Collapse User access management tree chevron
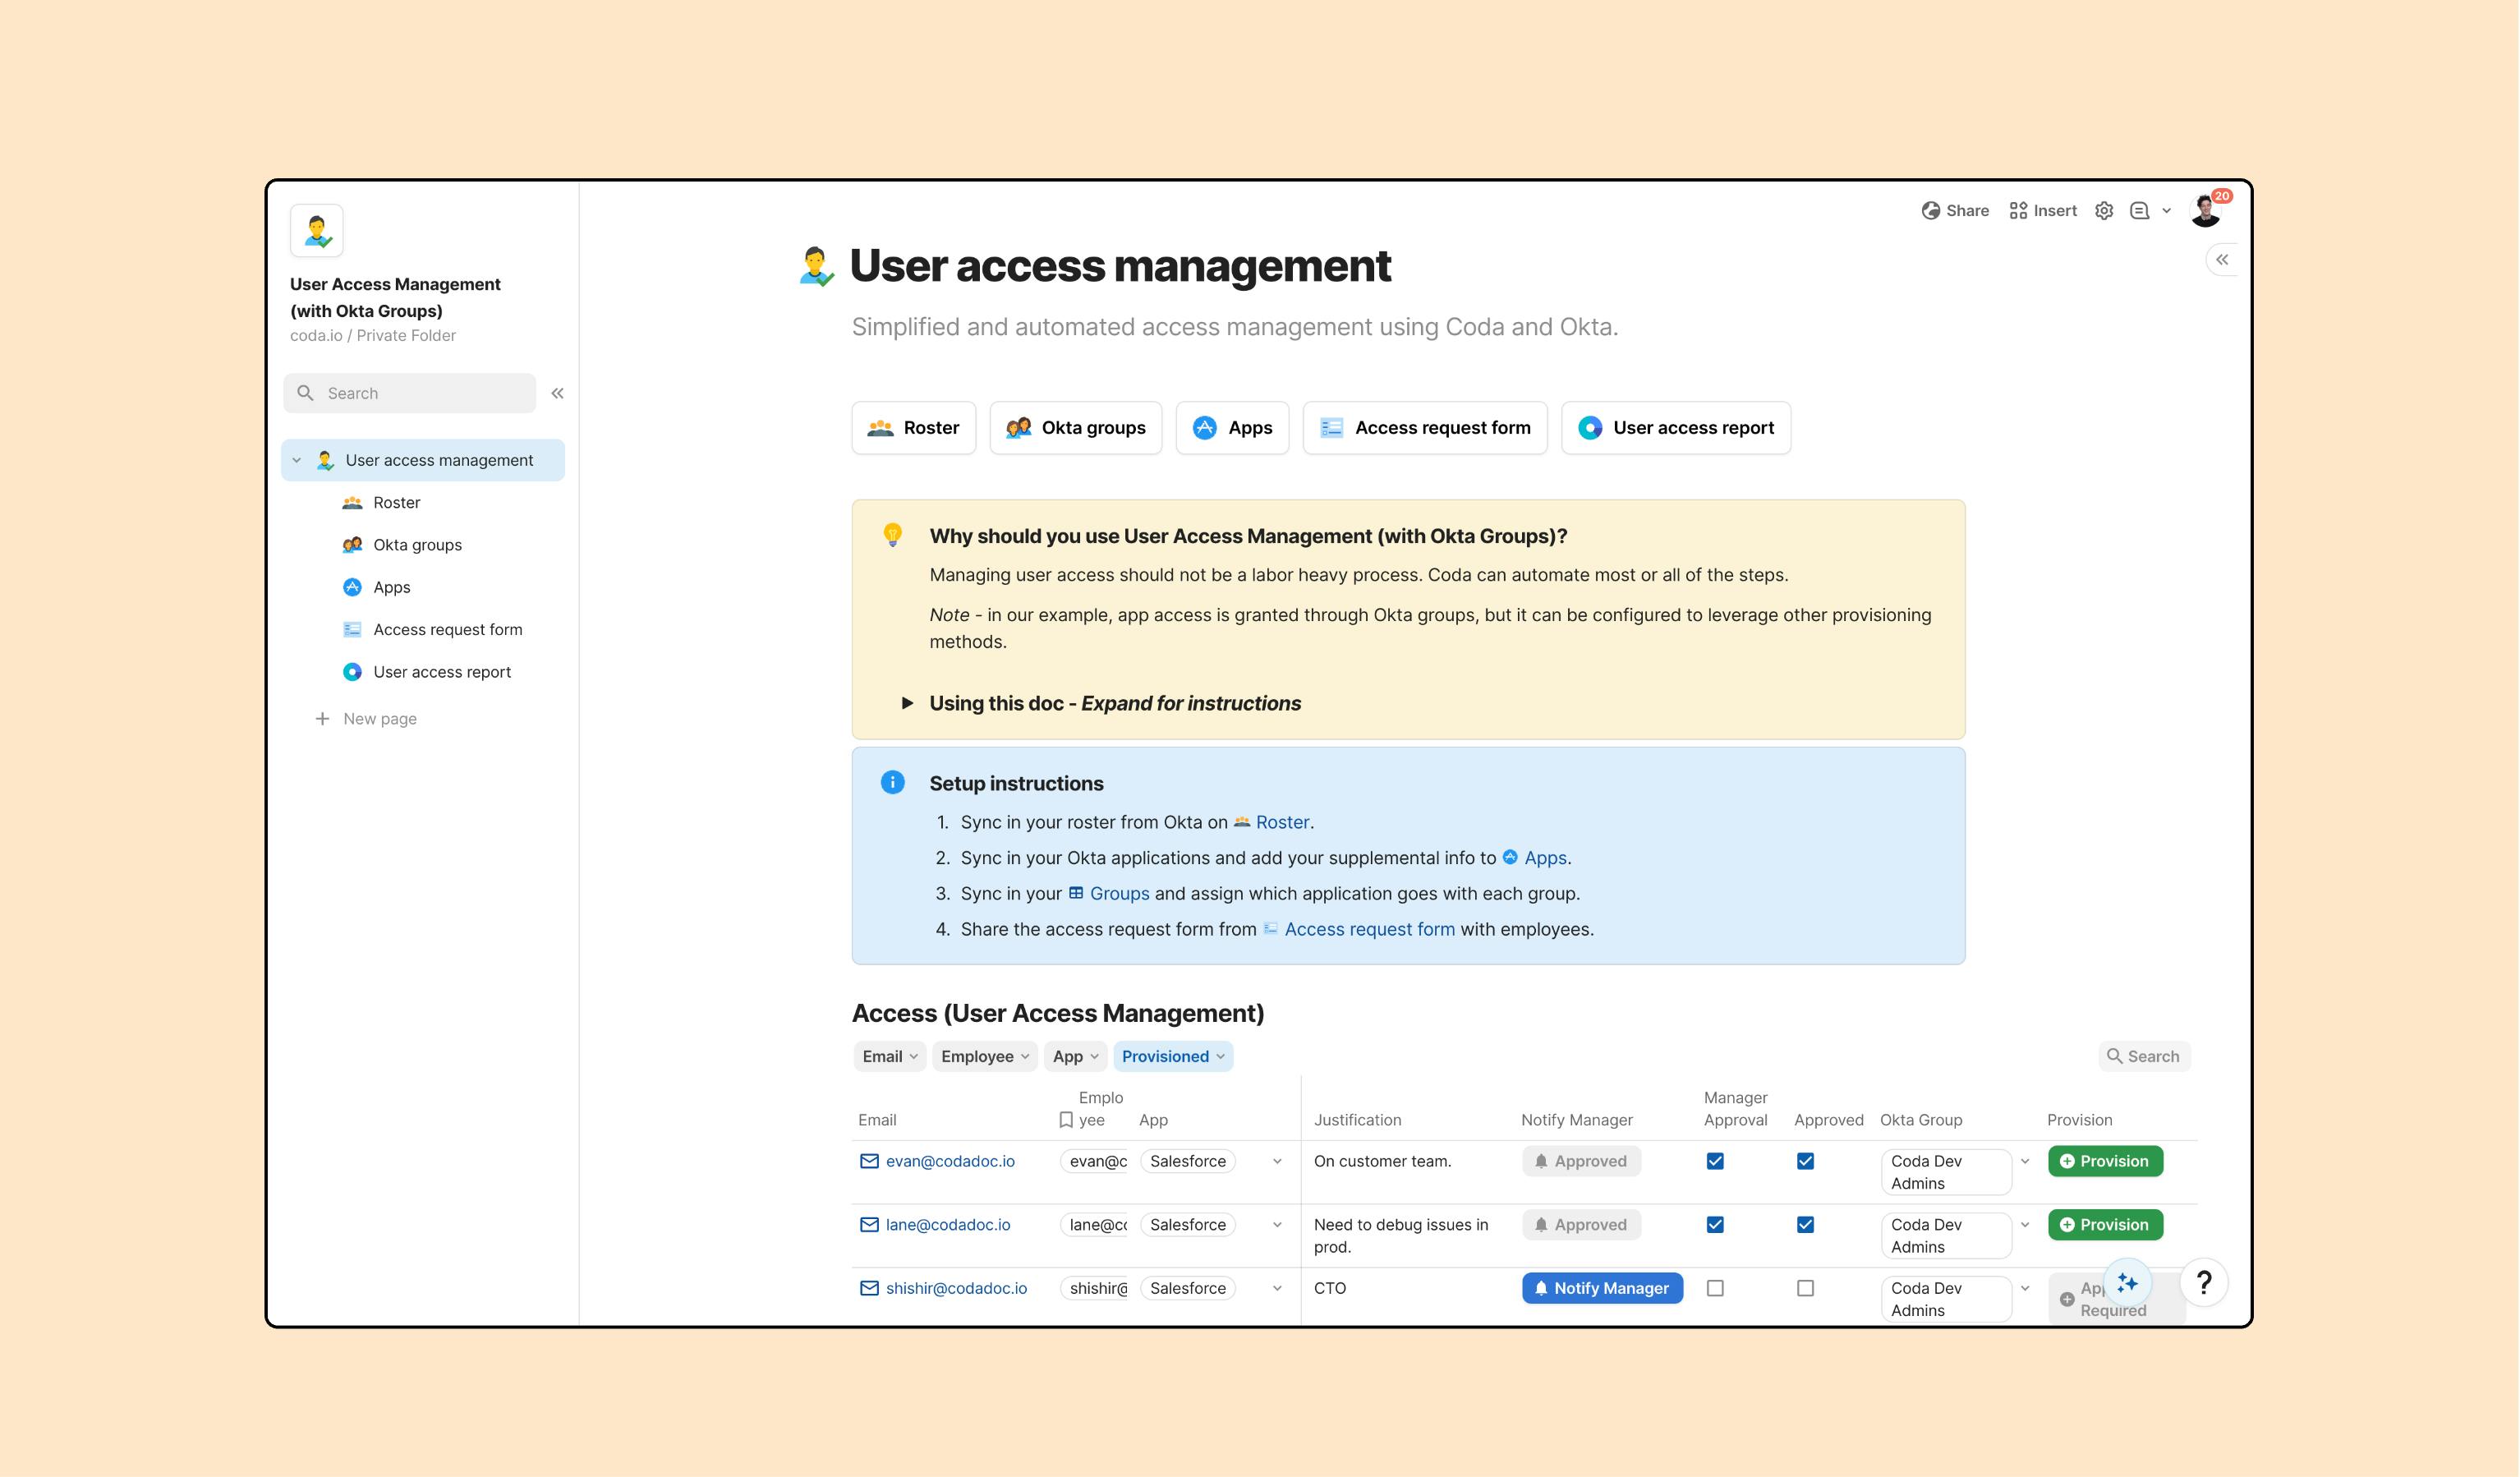2520x1477 pixels. 297,460
